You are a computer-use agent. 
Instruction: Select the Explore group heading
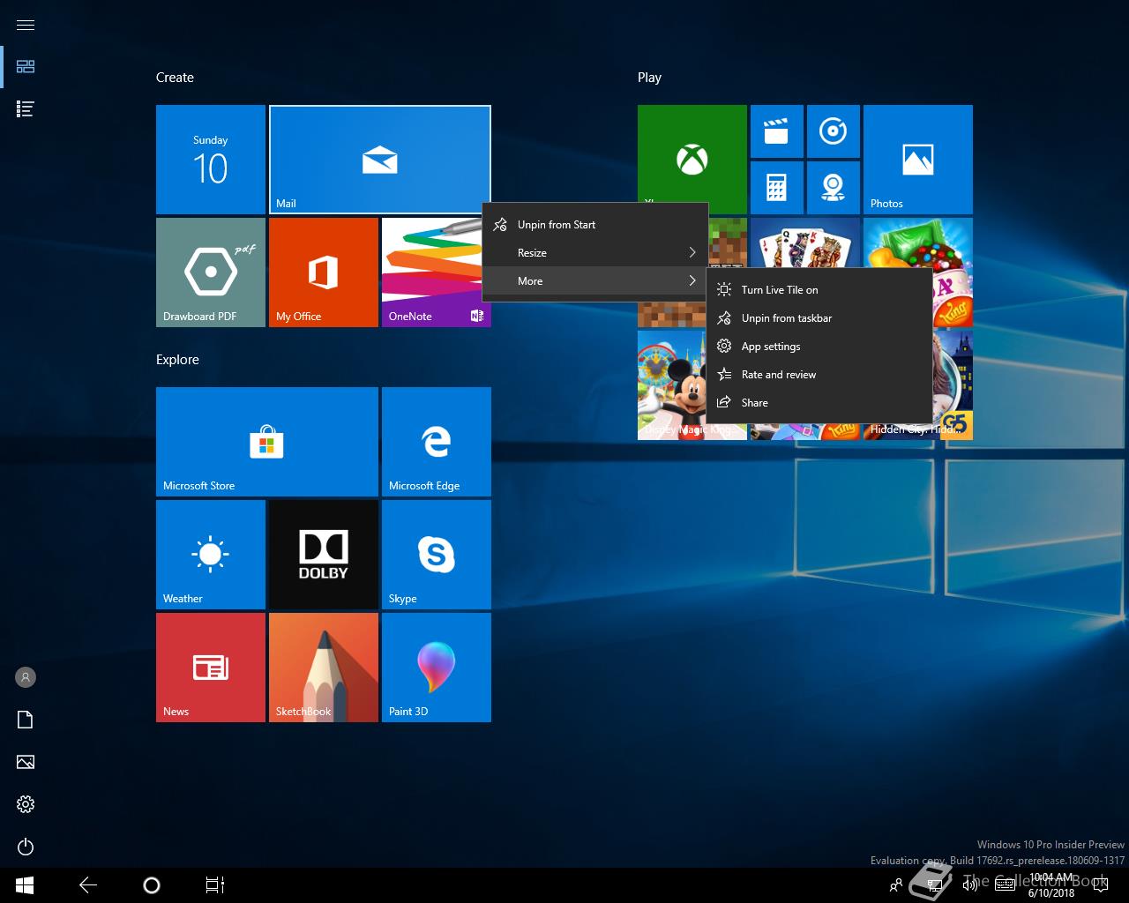pyautogui.click(x=177, y=360)
